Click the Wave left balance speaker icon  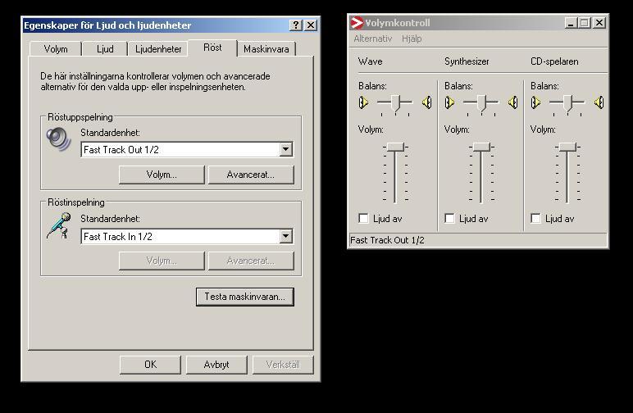363,102
